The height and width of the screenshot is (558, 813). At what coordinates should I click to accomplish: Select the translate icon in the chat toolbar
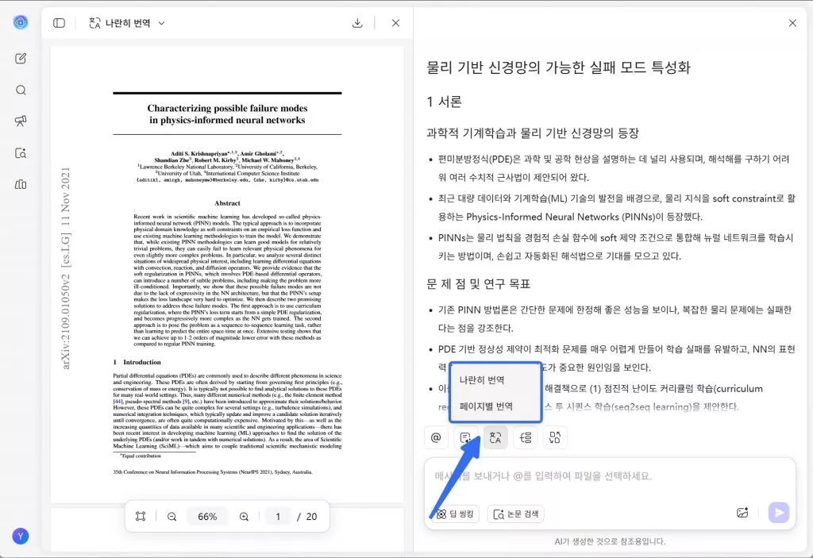pos(495,437)
